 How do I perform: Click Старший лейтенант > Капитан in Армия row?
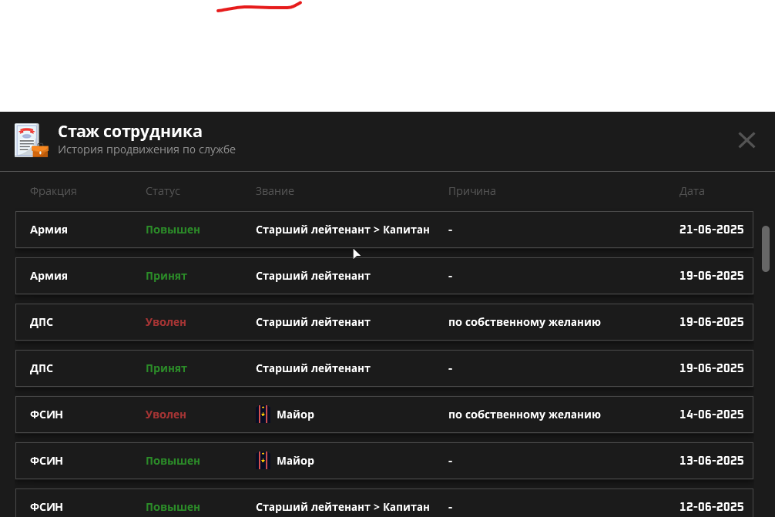343,230
